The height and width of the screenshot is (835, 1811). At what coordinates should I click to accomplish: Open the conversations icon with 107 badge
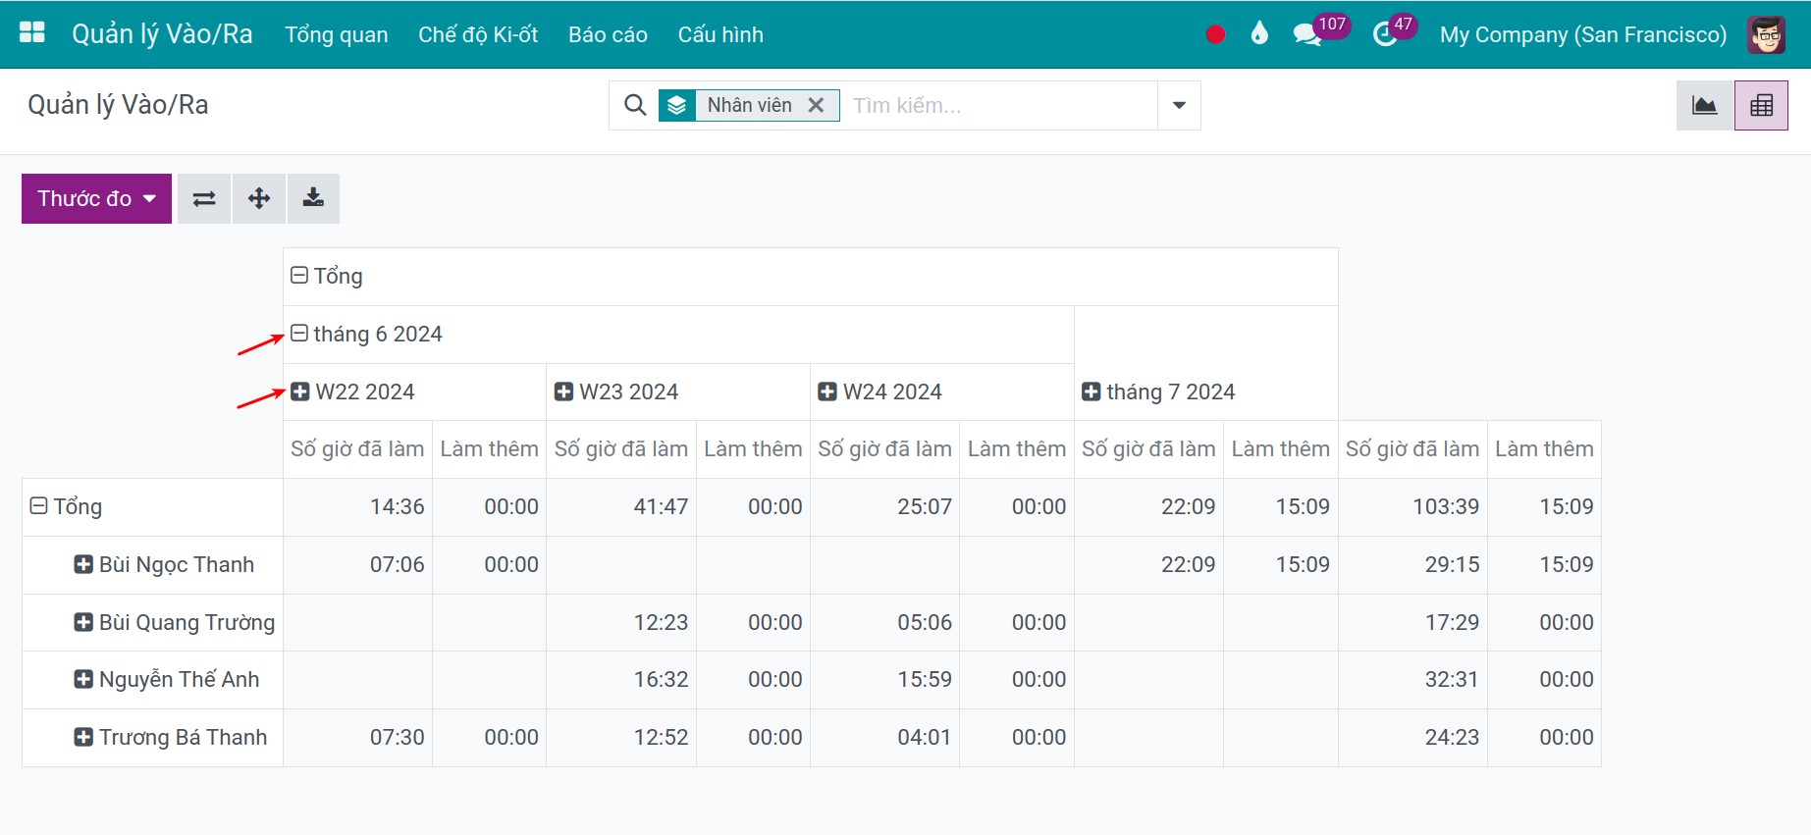[x=1306, y=34]
